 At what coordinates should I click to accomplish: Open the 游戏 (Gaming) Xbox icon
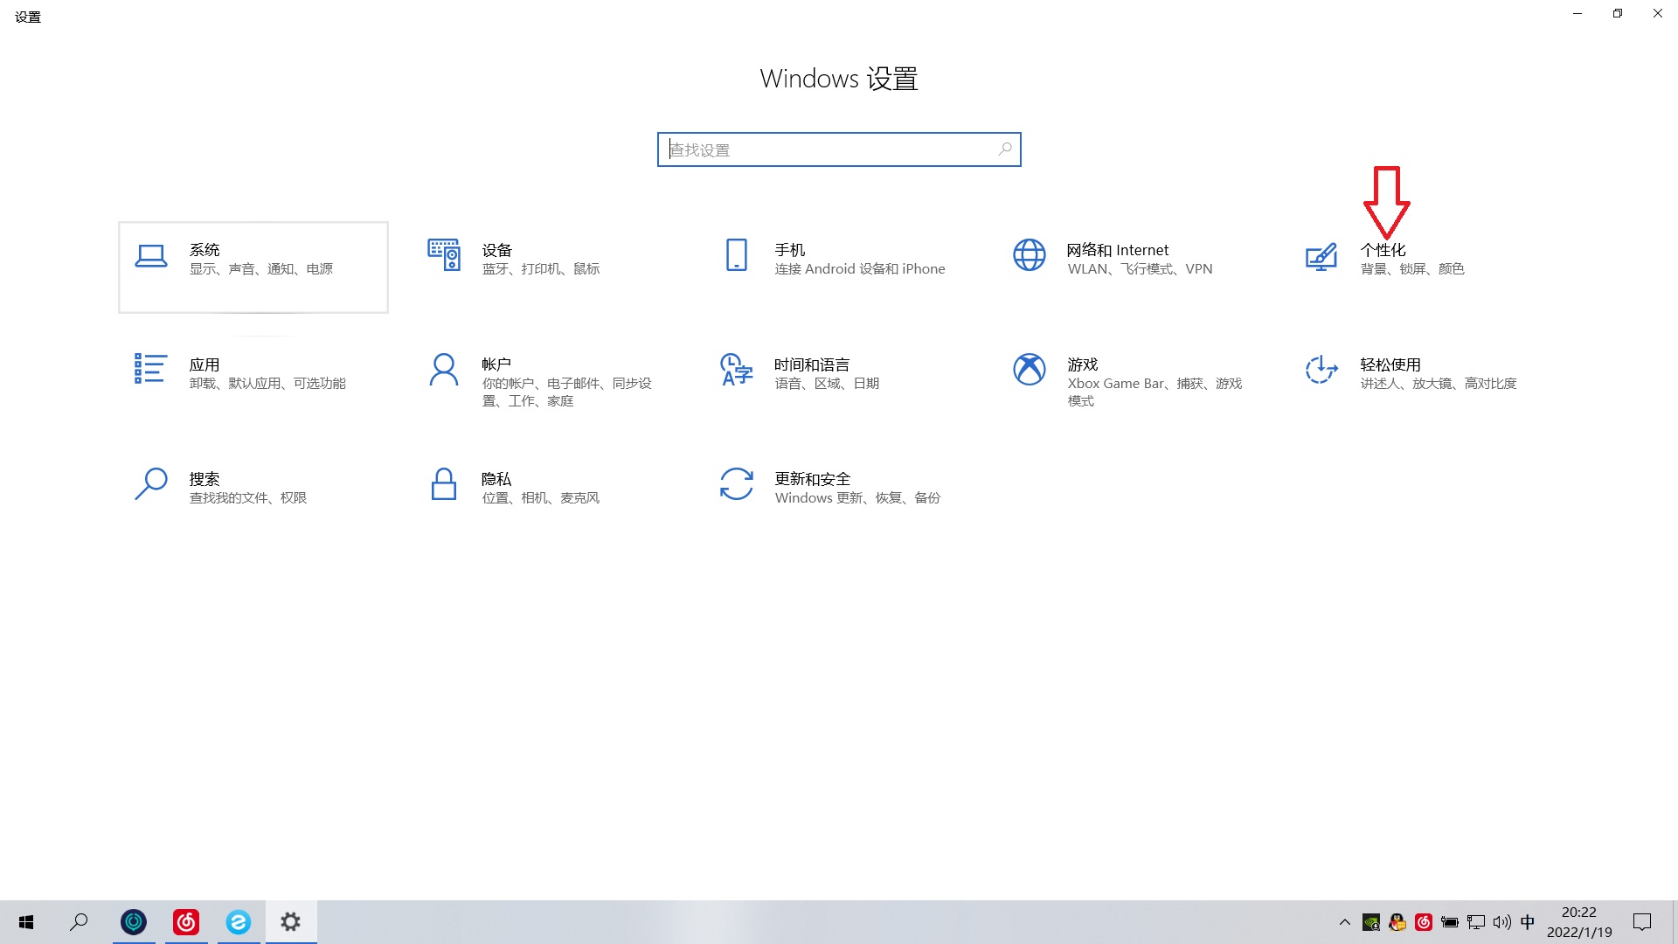[x=1030, y=369]
